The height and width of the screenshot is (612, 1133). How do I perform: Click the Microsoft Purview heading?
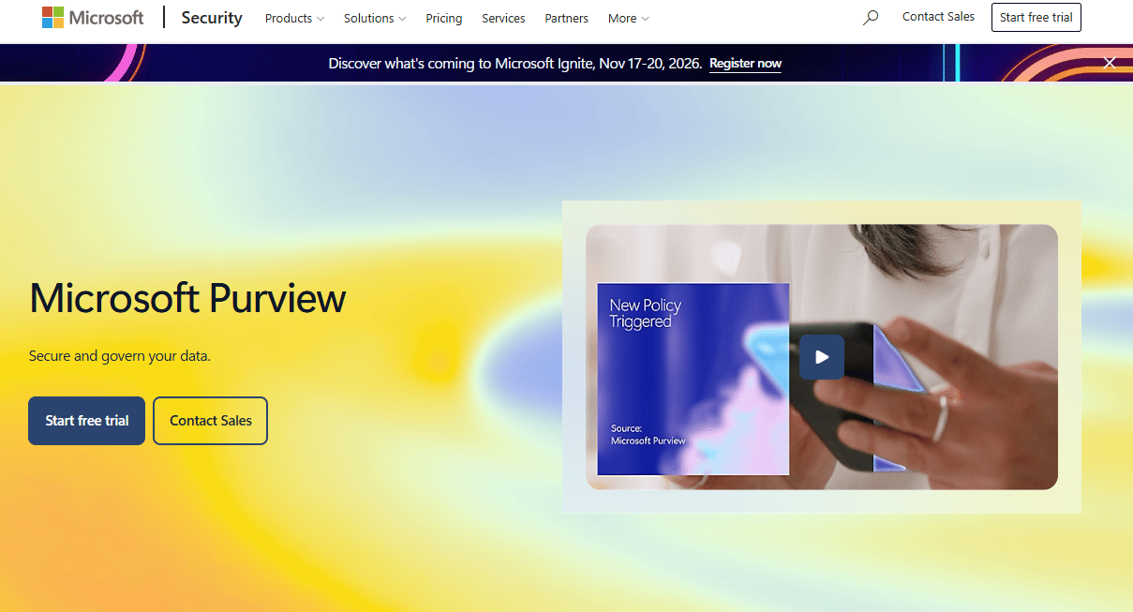pos(188,298)
